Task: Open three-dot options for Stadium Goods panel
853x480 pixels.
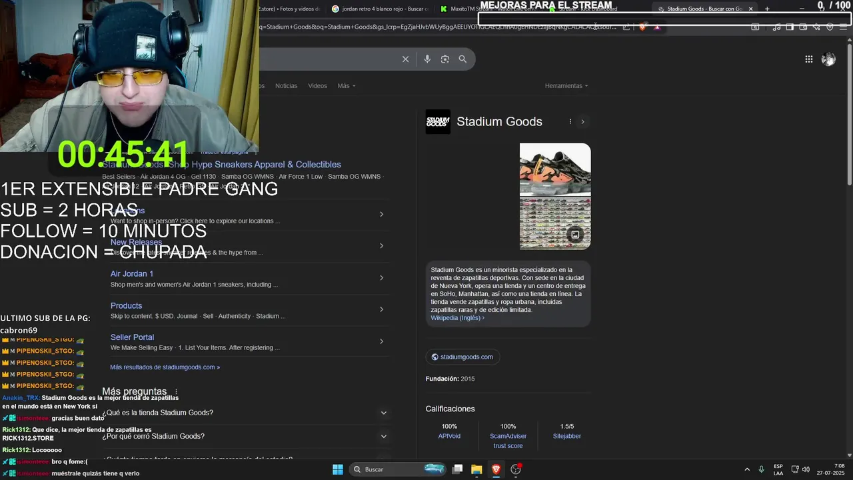Action: 570,121
